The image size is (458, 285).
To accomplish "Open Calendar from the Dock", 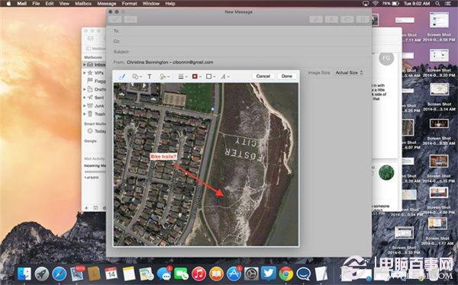I will click(111, 274).
